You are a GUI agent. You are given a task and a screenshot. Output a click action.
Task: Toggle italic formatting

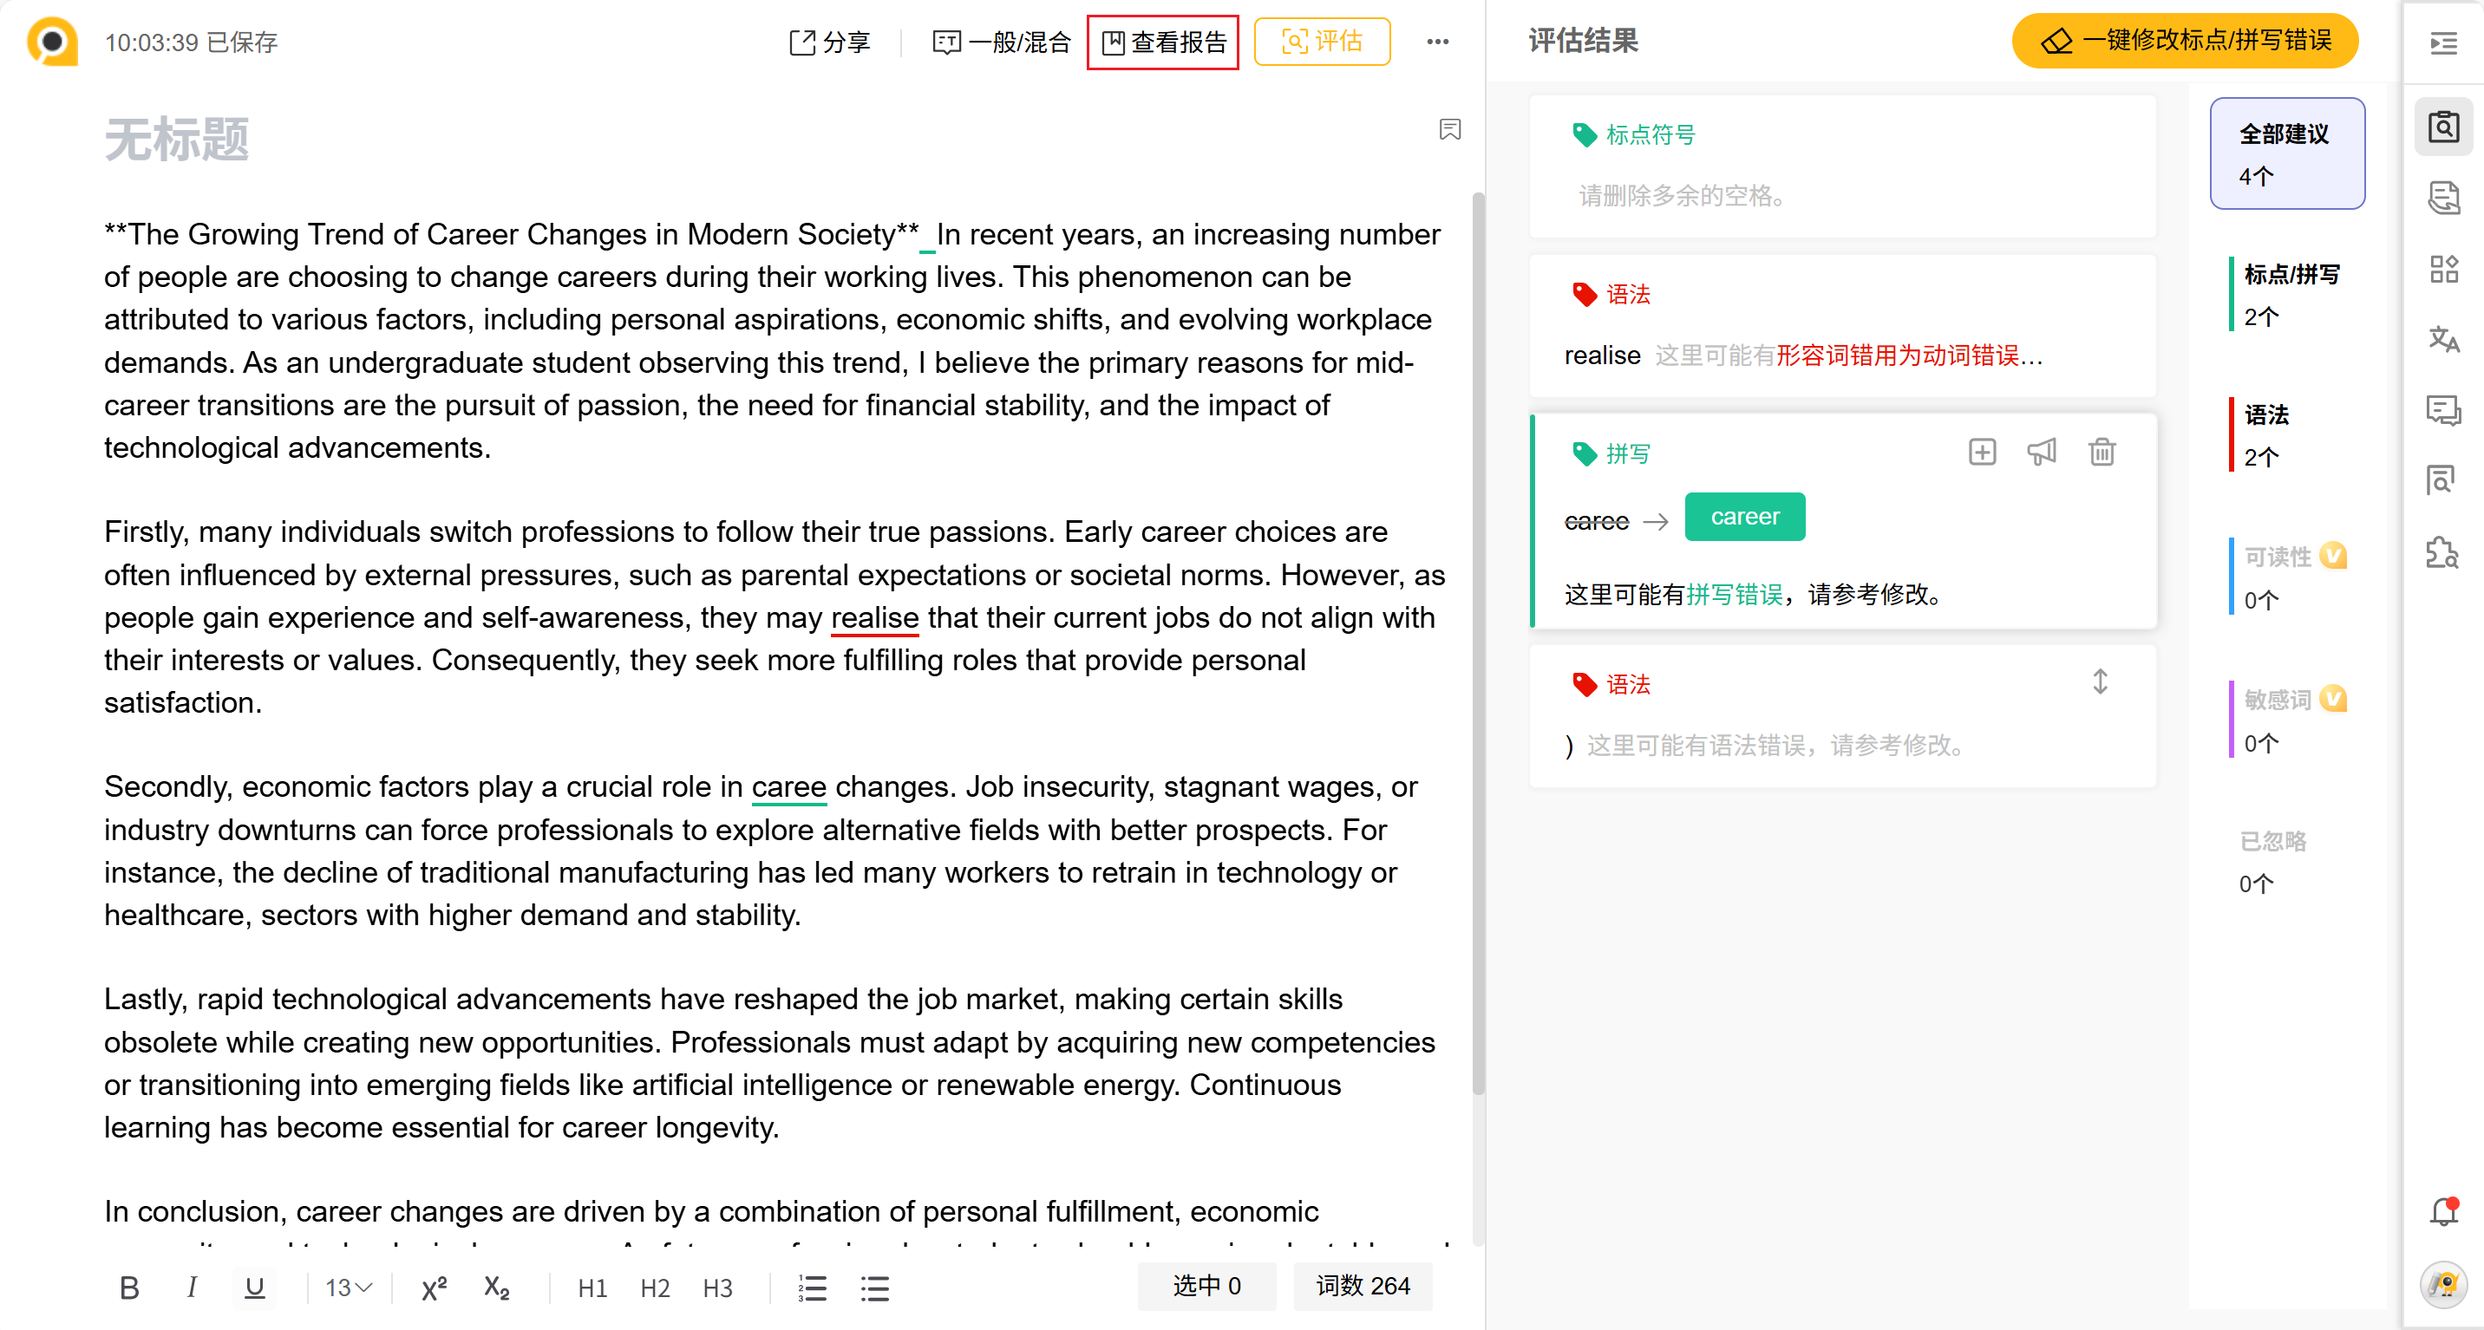pos(192,1288)
